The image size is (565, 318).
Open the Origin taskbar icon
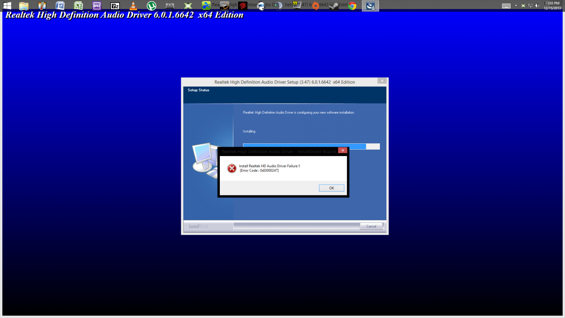pos(316,6)
